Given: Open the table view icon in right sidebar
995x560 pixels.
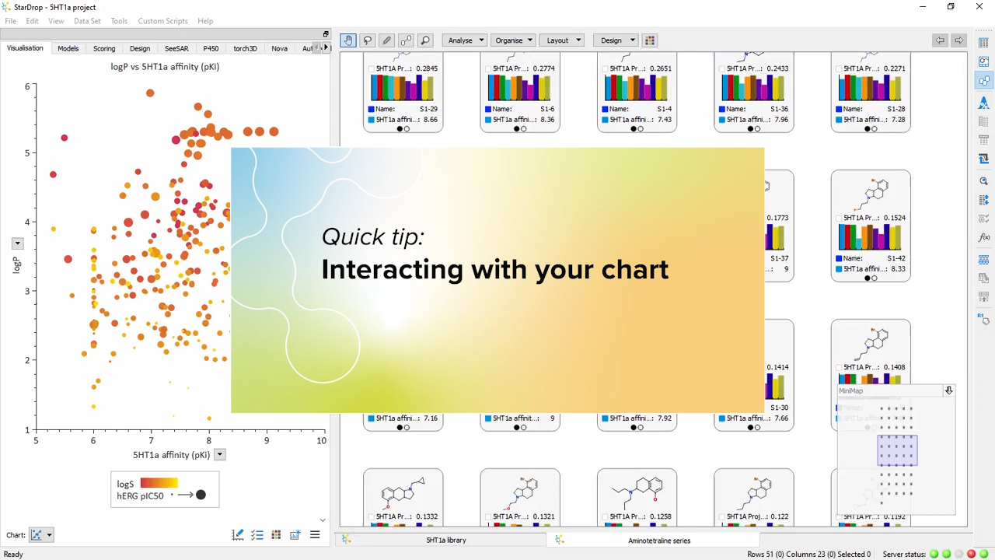Looking at the screenshot, I should pos(984,44).
